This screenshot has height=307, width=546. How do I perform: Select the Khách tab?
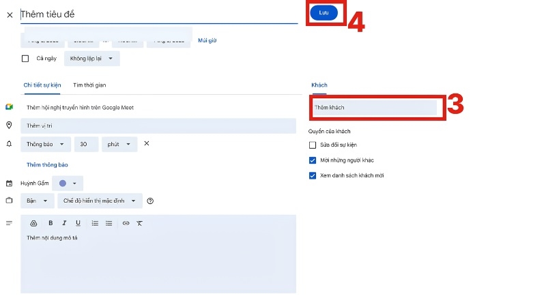319,85
